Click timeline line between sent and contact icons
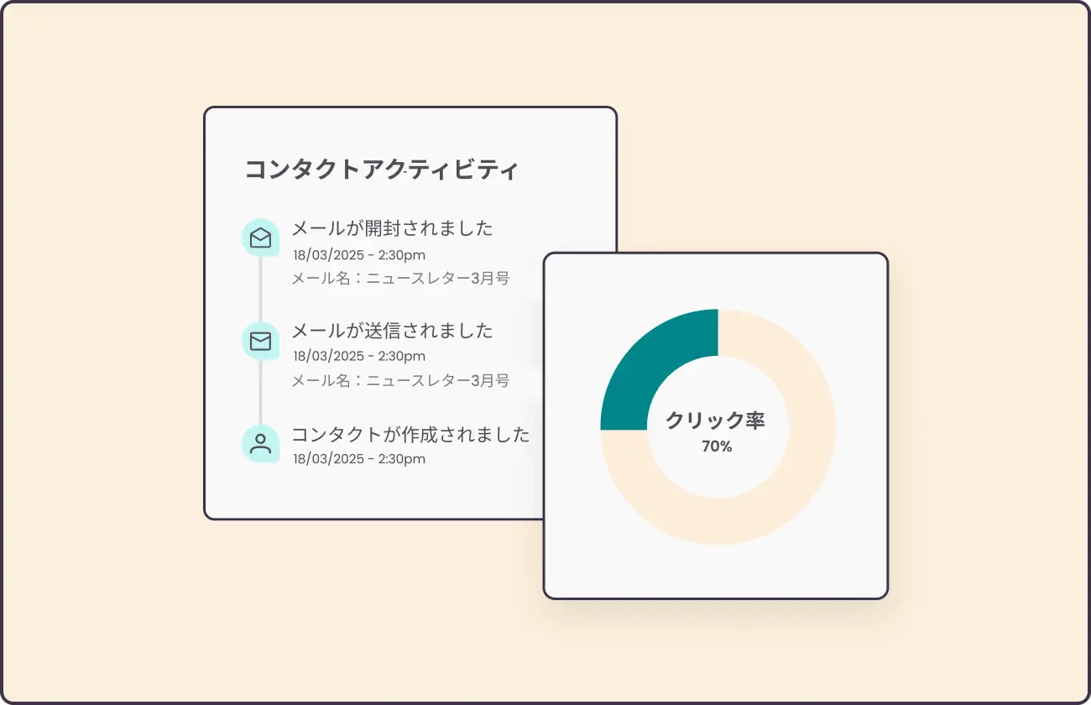Viewport: 1091px width, 705px height. pyautogui.click(x=261, y=392)
